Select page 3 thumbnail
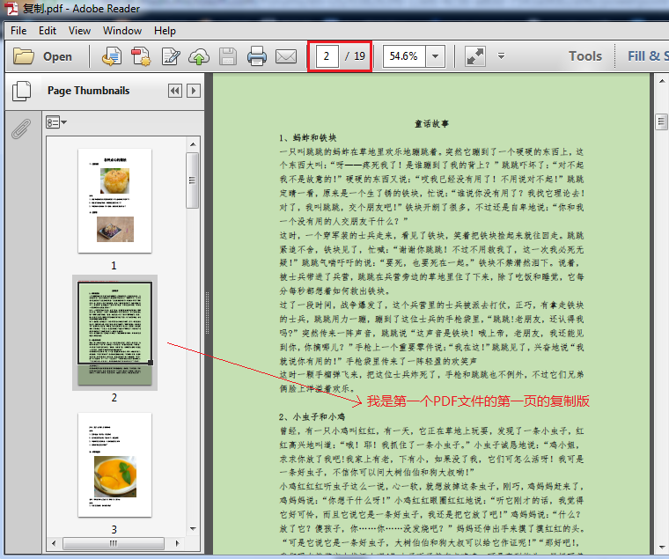The image size is (669, 559). pyautogui.click(x=114, y=465)
